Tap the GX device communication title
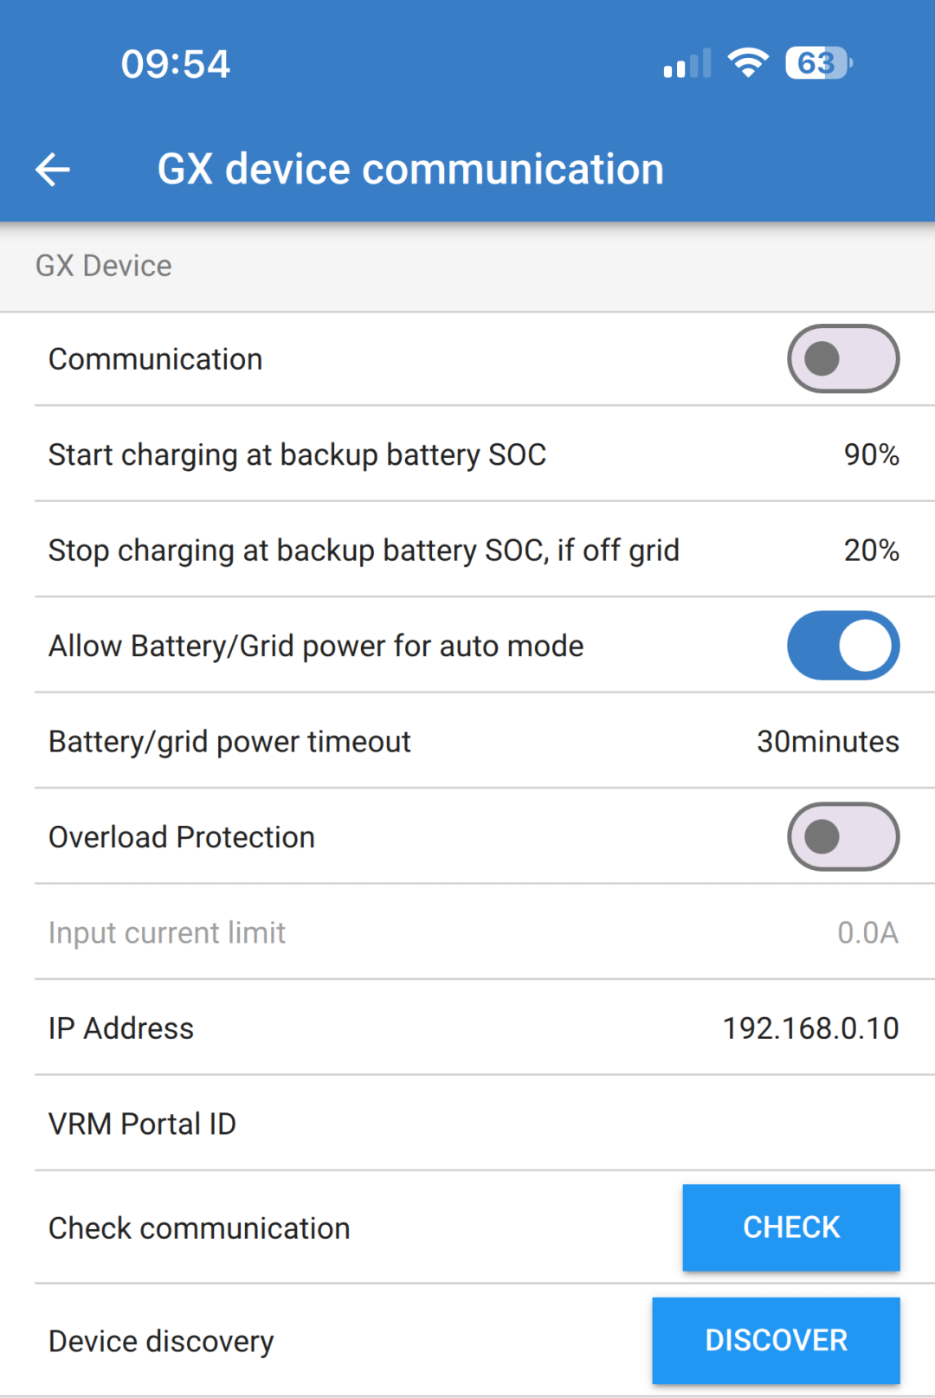Viewport: 935px width, 1398px height. click(410, 169)
